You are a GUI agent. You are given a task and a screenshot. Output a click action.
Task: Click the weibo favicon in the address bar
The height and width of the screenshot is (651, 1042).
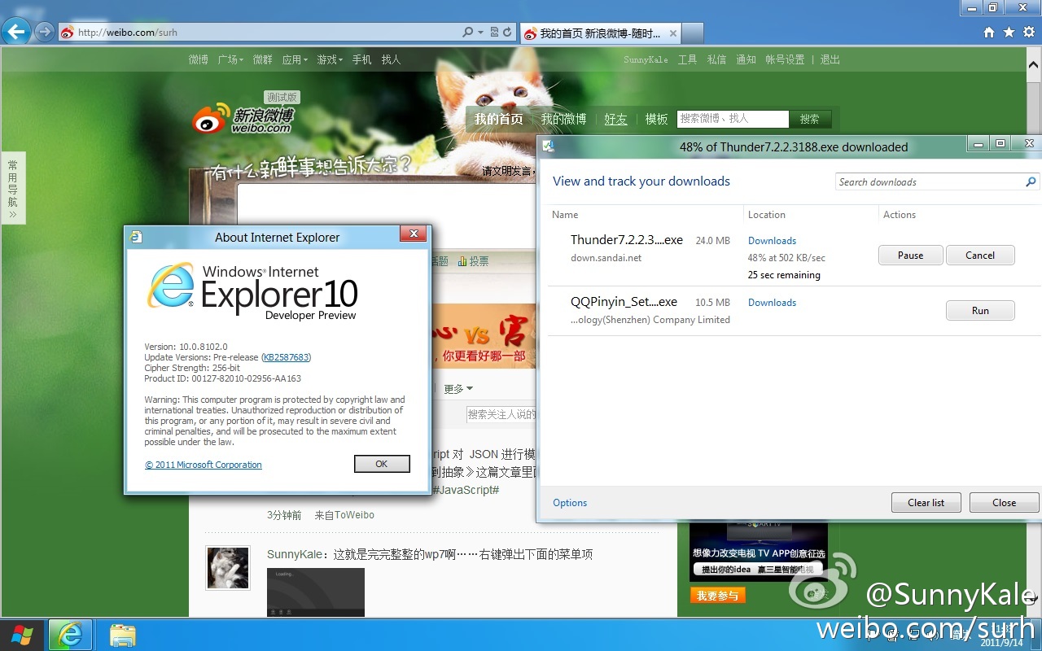coord(67,33)
